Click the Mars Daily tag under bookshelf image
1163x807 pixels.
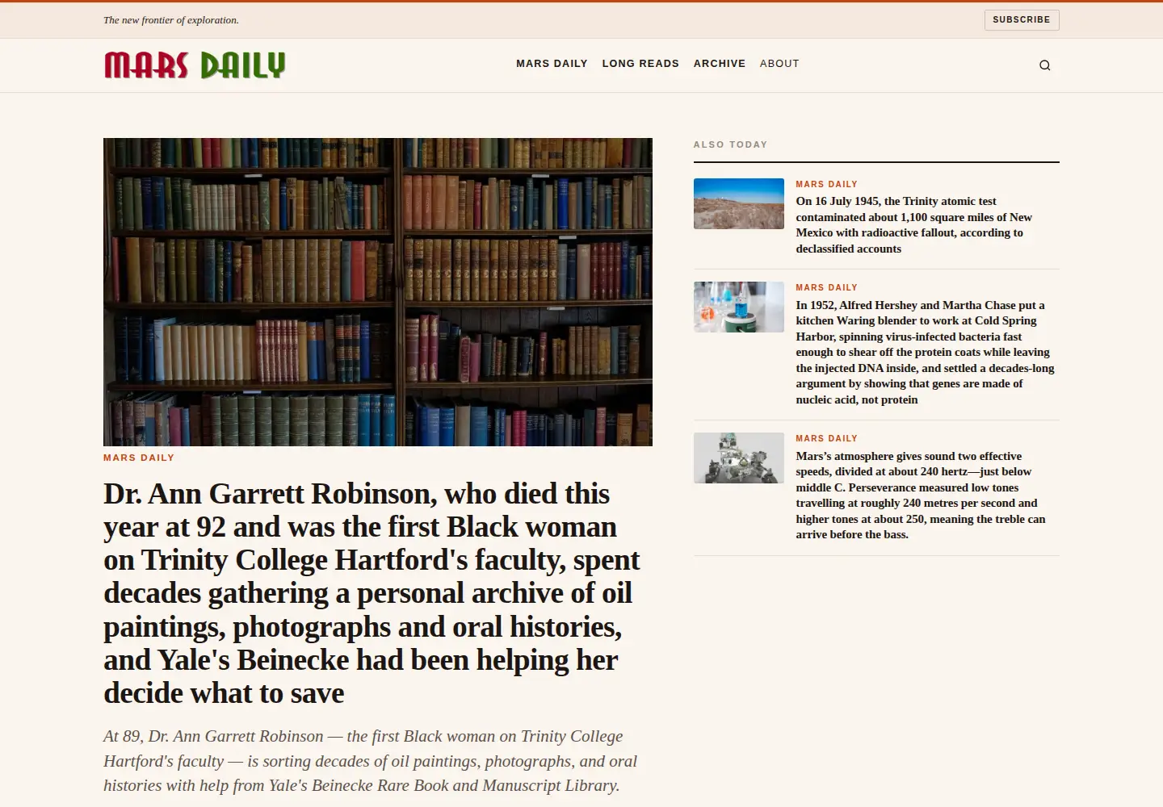[139, 458]
